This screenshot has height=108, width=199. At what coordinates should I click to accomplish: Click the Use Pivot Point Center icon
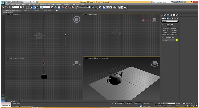click(52, 7)
